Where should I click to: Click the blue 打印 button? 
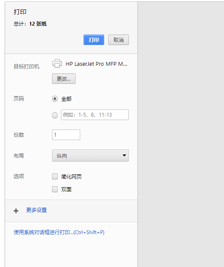coord(94,40)
